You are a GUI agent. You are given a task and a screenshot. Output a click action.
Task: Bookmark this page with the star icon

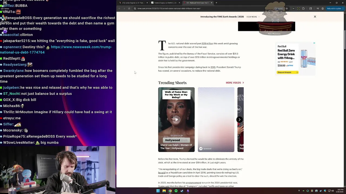point(287,8)
